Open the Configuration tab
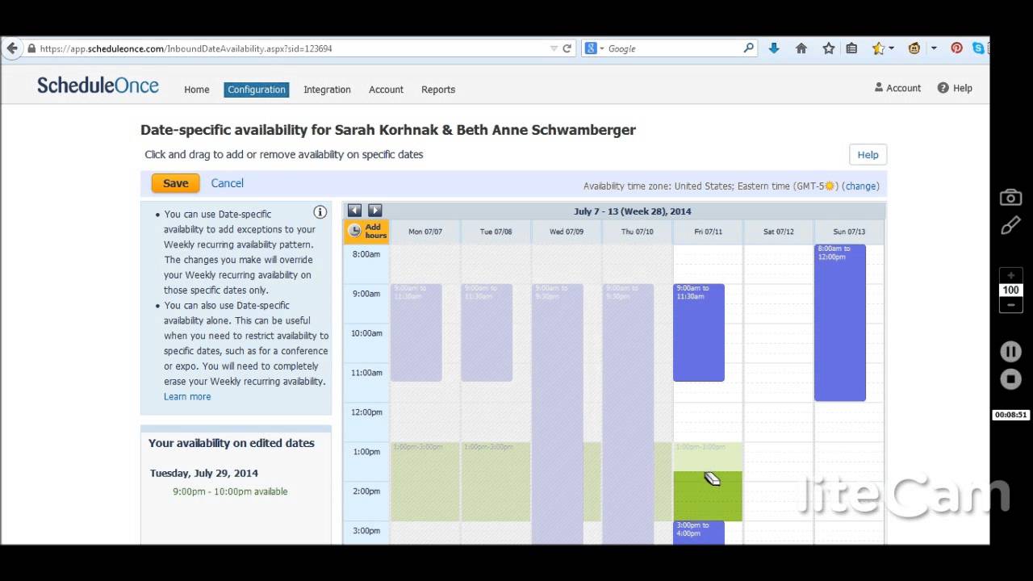 click(x=257, y=90)
